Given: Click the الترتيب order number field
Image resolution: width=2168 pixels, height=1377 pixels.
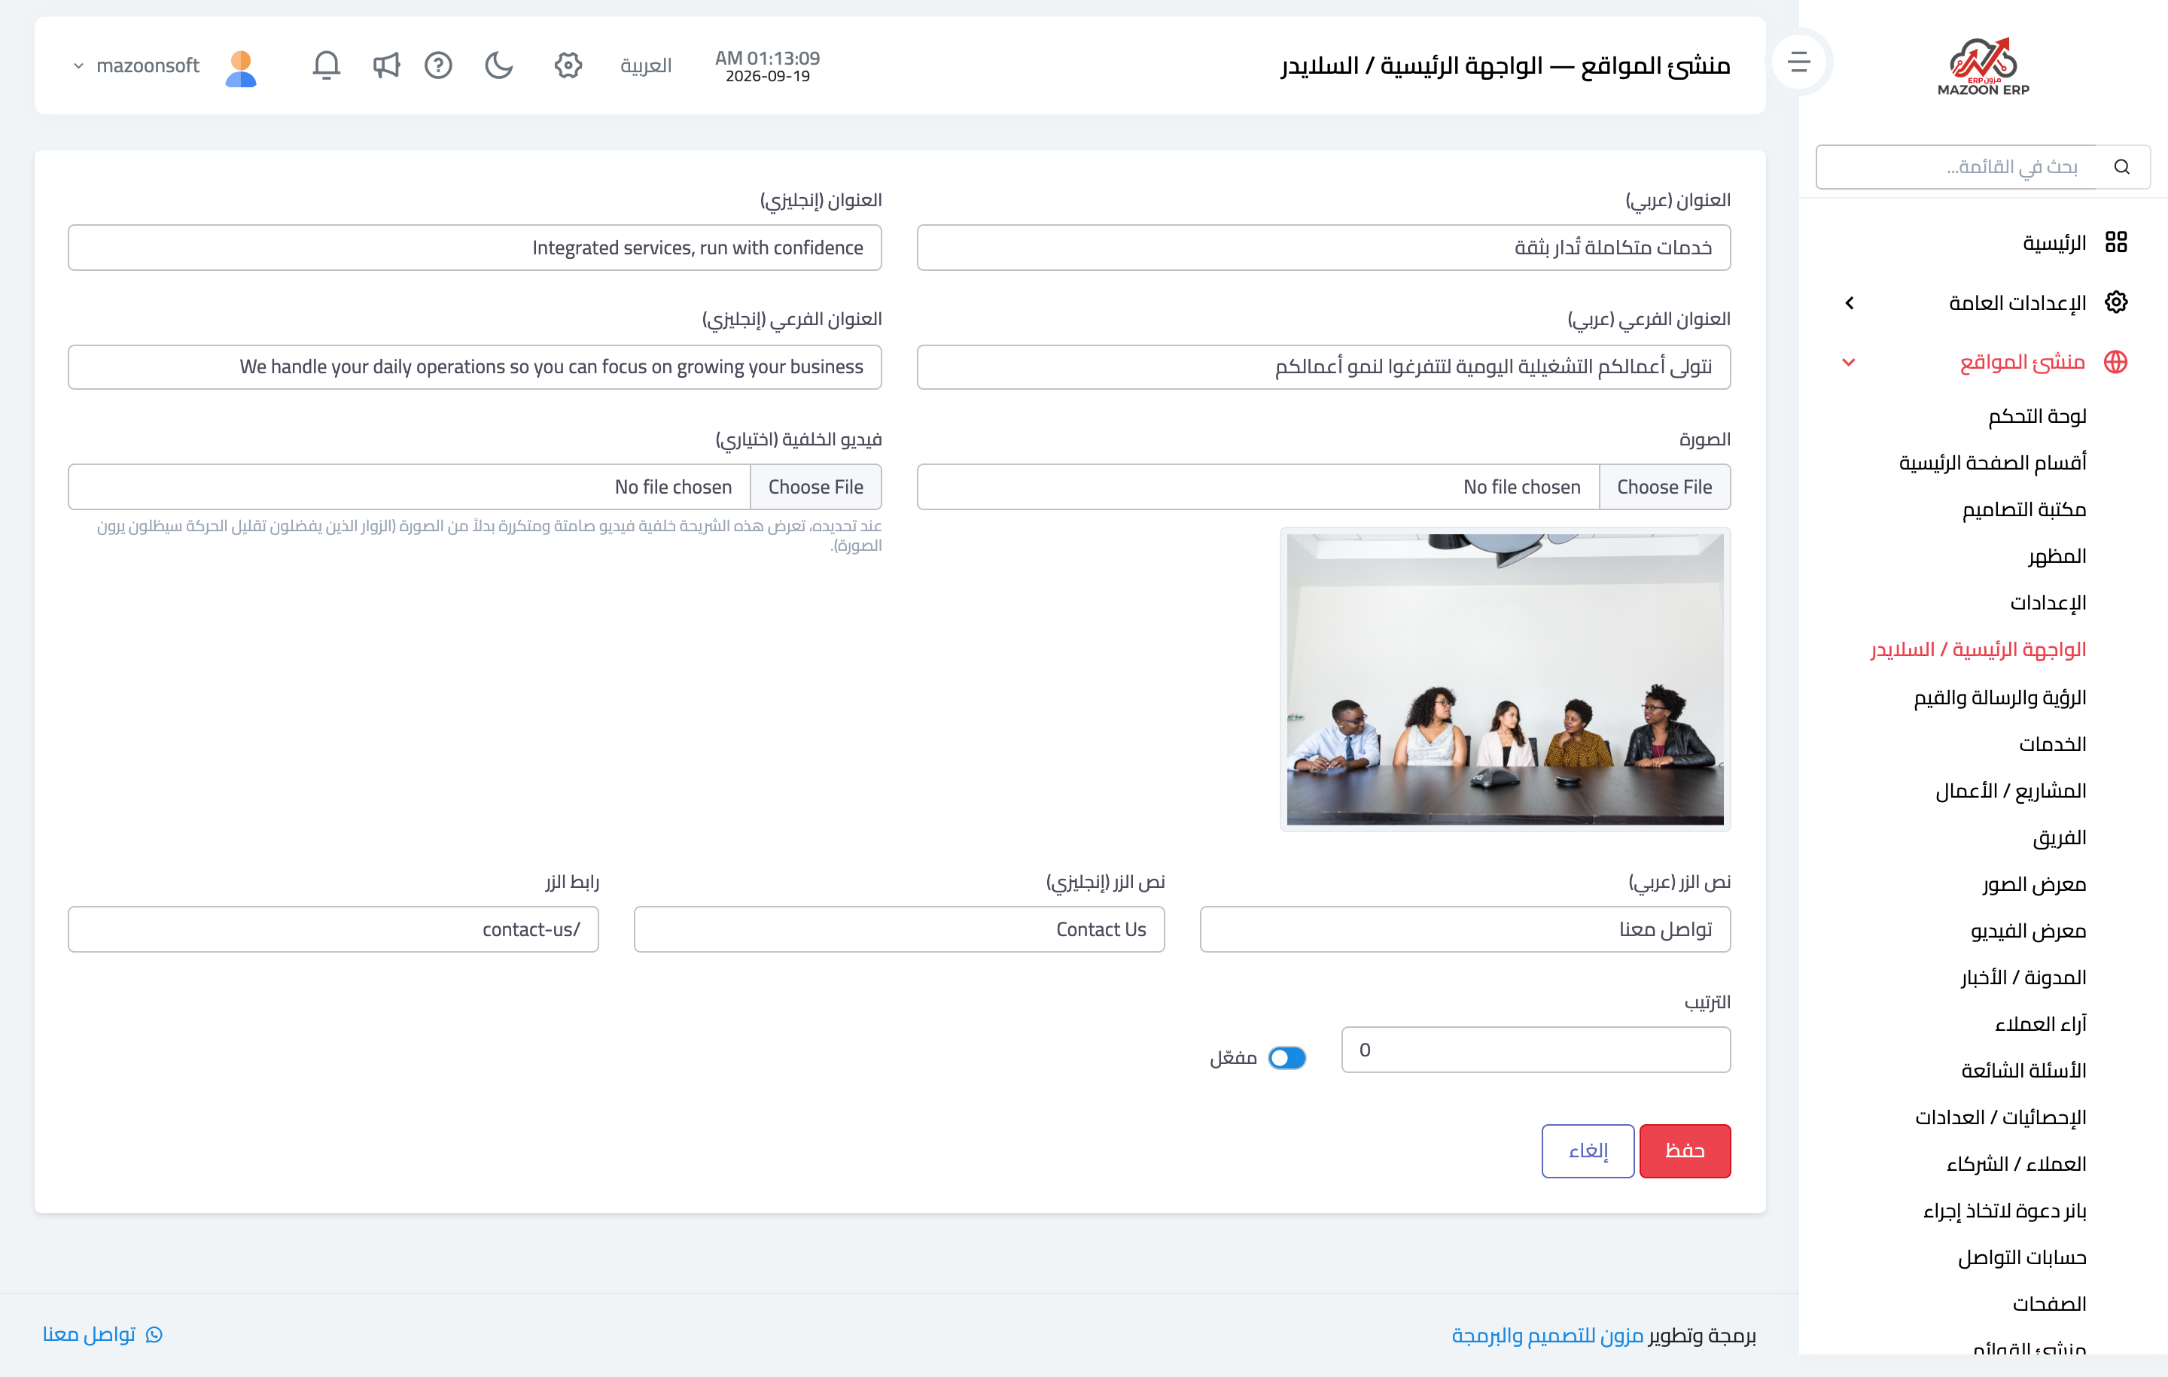Looking at the screenshot, I should [x=1536, y=1050].
